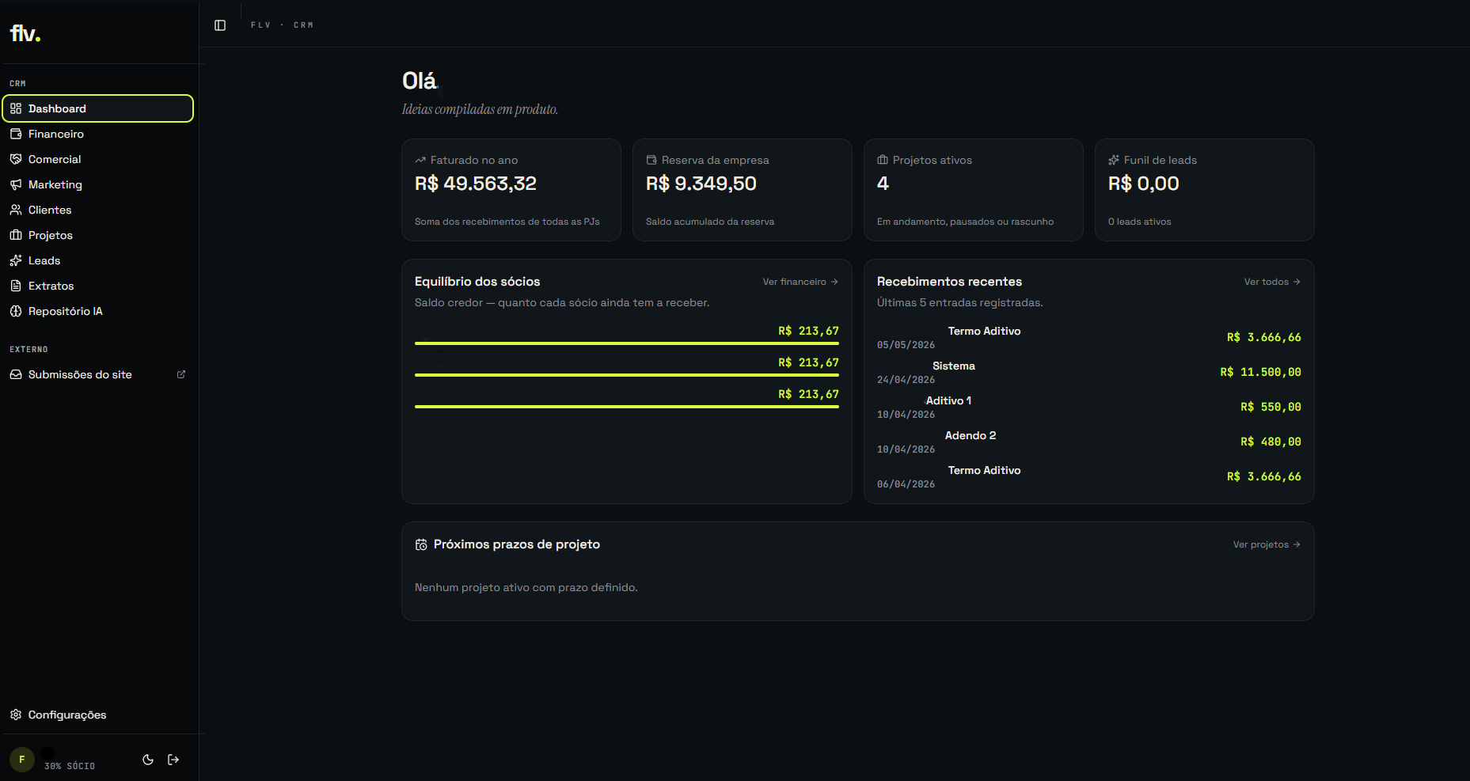Viewport: 1470px width, 781px height.
Task: Click the R$ 480,00 amount
Action: click(1271, 442)
